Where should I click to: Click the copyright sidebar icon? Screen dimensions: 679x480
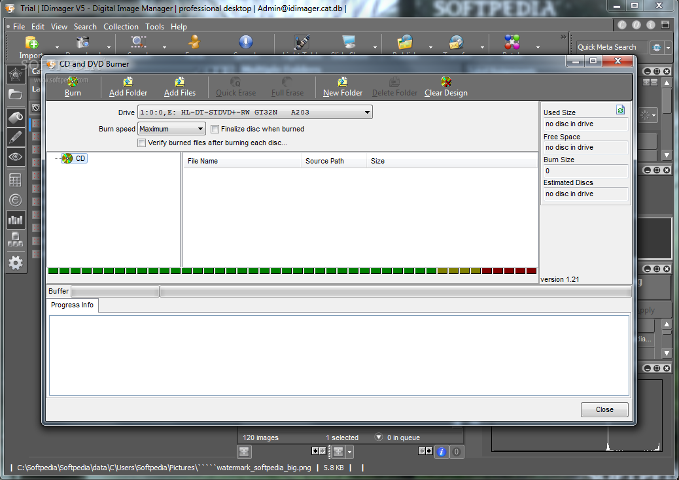(16, 200)
